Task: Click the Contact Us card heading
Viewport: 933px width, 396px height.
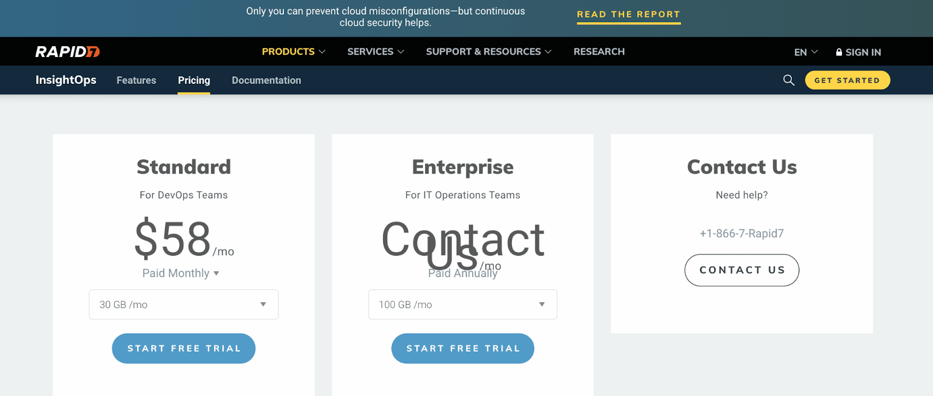Action: click(742, 167)
